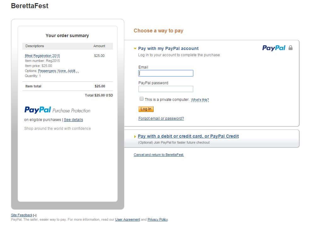The image size is (309, 226).
Task: Click the padlock security icon
Action: pos(290,48)
